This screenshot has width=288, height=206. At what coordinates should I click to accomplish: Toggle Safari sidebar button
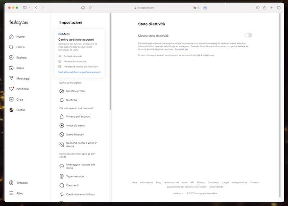pos(25,8)
